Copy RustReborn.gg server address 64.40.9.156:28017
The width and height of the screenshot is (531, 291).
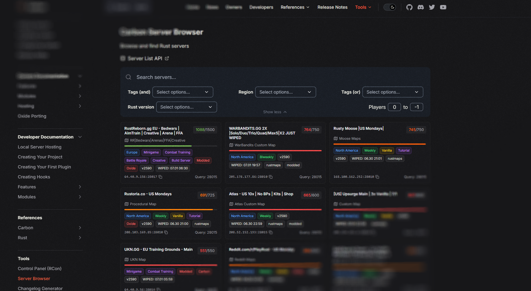coord(160,177)
